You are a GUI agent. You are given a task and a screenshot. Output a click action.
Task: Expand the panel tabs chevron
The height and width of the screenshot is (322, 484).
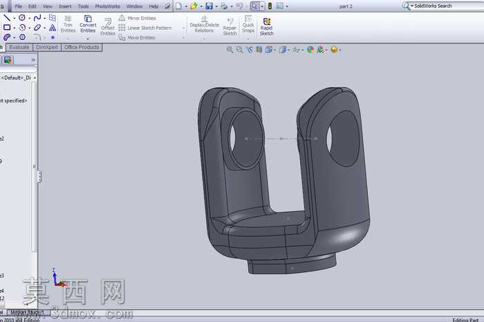click(x=33, y=60)
